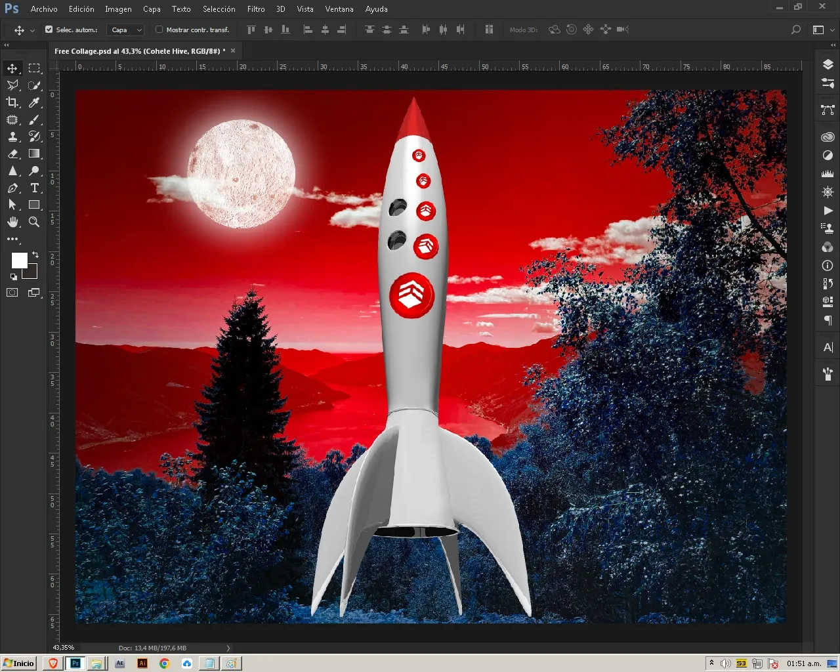The width and height of the screenshot is (840, 672).
Task: Open the Imagen menu
Action: [118, 9]
